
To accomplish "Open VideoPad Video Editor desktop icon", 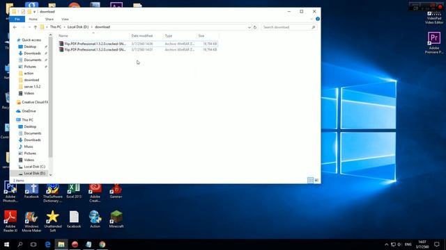I will coord(433,17).
